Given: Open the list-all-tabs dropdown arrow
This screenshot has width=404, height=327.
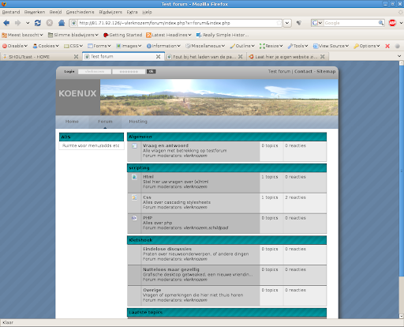Looking at the screenshot, I should point(399,56).
